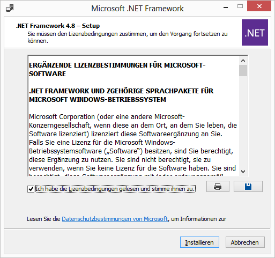Click the license scrollbar down arrow

point(243,172)
